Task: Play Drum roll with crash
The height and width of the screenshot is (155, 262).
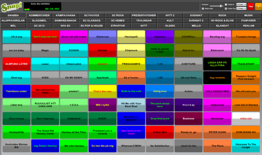Action: point(74,37)
